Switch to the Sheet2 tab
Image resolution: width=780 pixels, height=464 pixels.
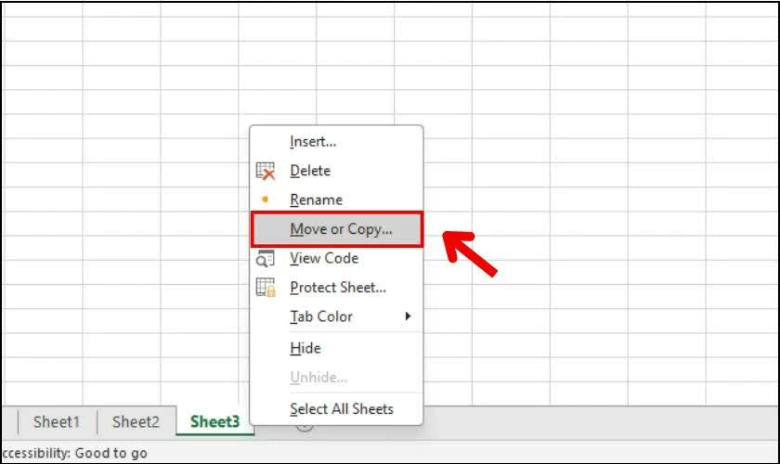(136, 422)
